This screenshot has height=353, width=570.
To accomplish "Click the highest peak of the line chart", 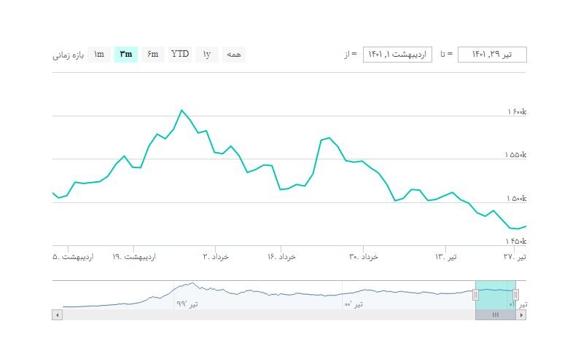I will pos(181,110).
